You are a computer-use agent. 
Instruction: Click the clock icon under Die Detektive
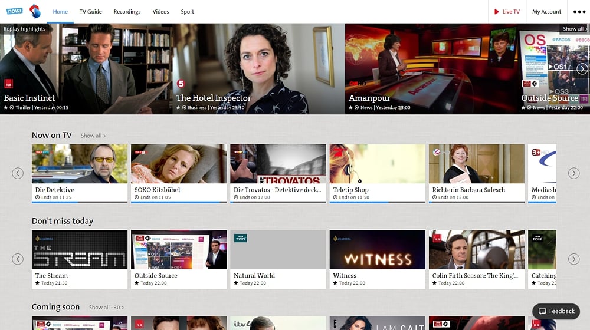coord(37,197)
